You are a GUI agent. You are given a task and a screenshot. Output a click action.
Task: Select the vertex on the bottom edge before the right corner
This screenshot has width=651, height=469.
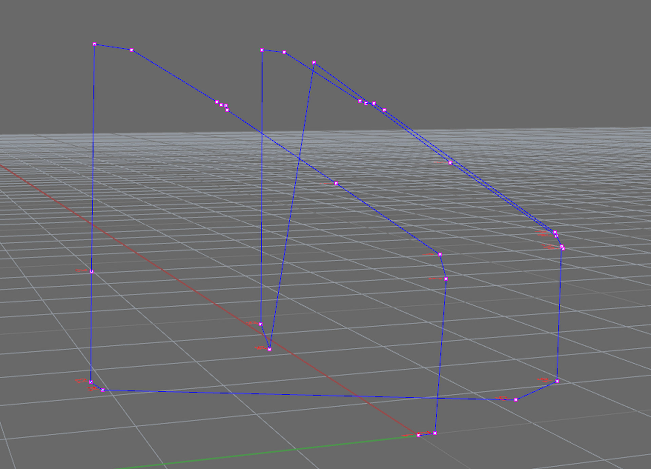[x=516, y=400]
